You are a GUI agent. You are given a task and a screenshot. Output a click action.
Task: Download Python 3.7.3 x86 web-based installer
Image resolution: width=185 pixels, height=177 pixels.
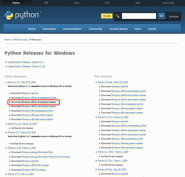coord(37,119)
